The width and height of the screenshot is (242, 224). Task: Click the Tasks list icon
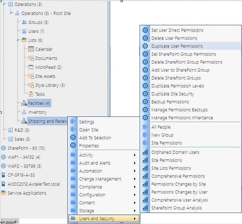31,94
